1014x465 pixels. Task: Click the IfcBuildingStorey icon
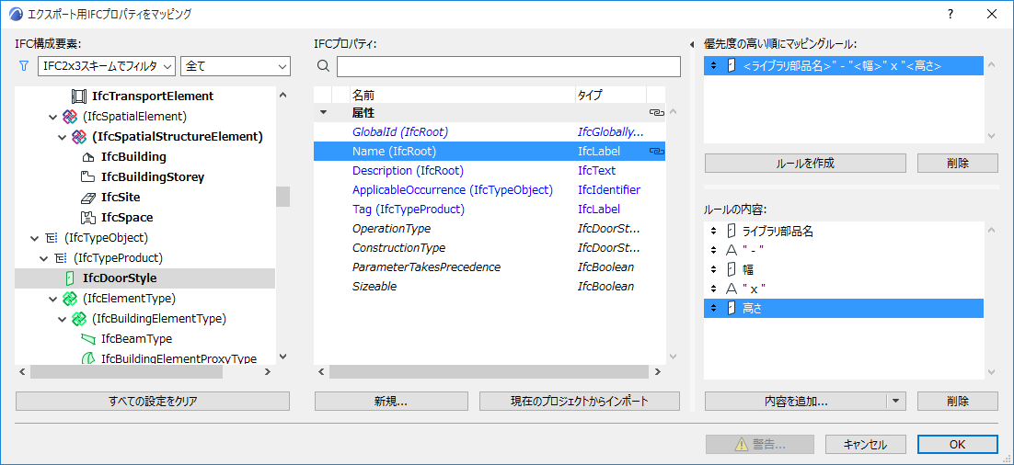pyautogui.click(x=88, y=177)
